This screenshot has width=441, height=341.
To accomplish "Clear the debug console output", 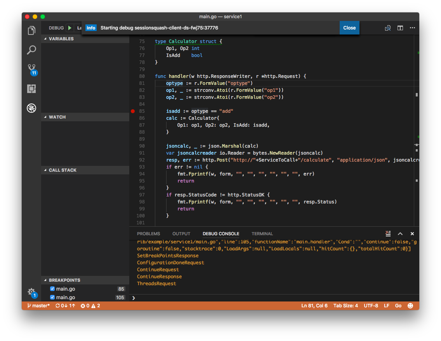I will point(388,234).
